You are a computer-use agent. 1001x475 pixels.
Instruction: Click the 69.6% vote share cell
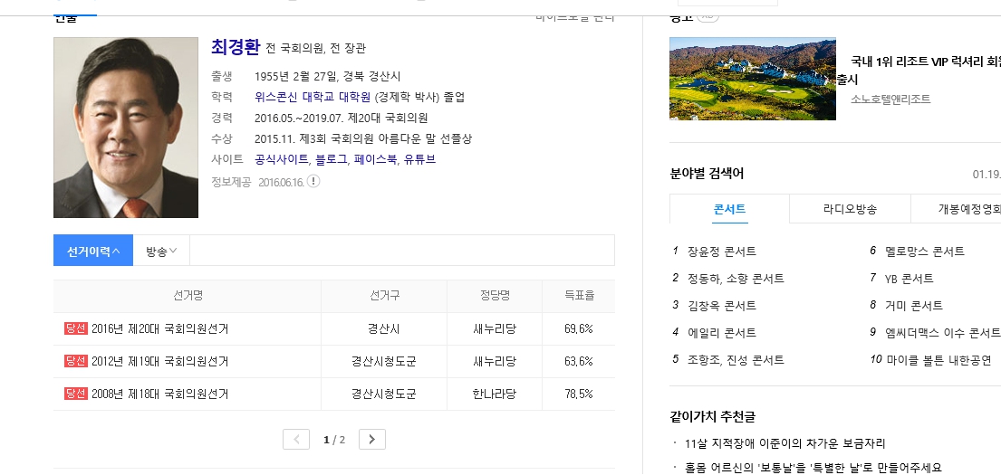579,329
